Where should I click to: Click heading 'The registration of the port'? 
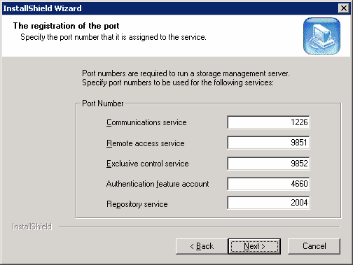pos(66,26)
